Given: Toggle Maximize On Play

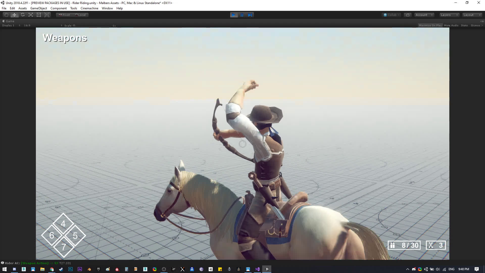Looking at the screenshot, I should coord(430,25).
